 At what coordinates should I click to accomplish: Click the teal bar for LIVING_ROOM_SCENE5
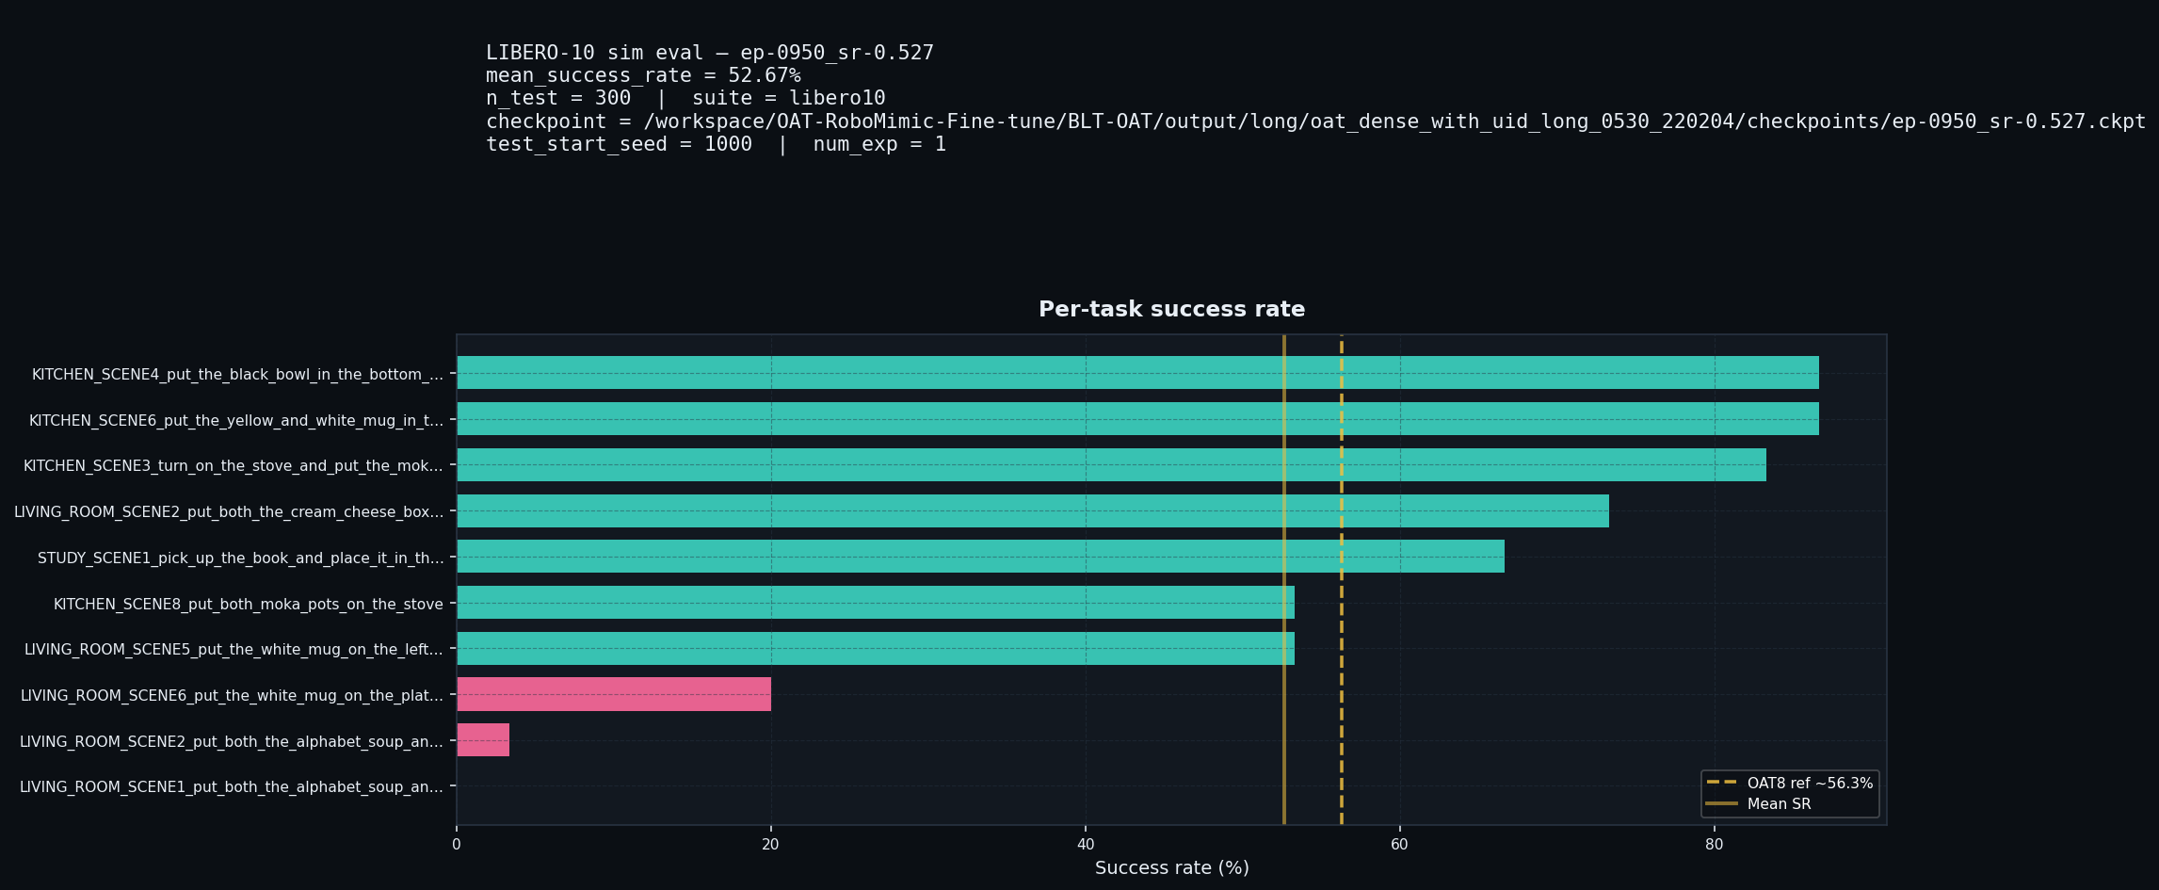click(876, 649)
